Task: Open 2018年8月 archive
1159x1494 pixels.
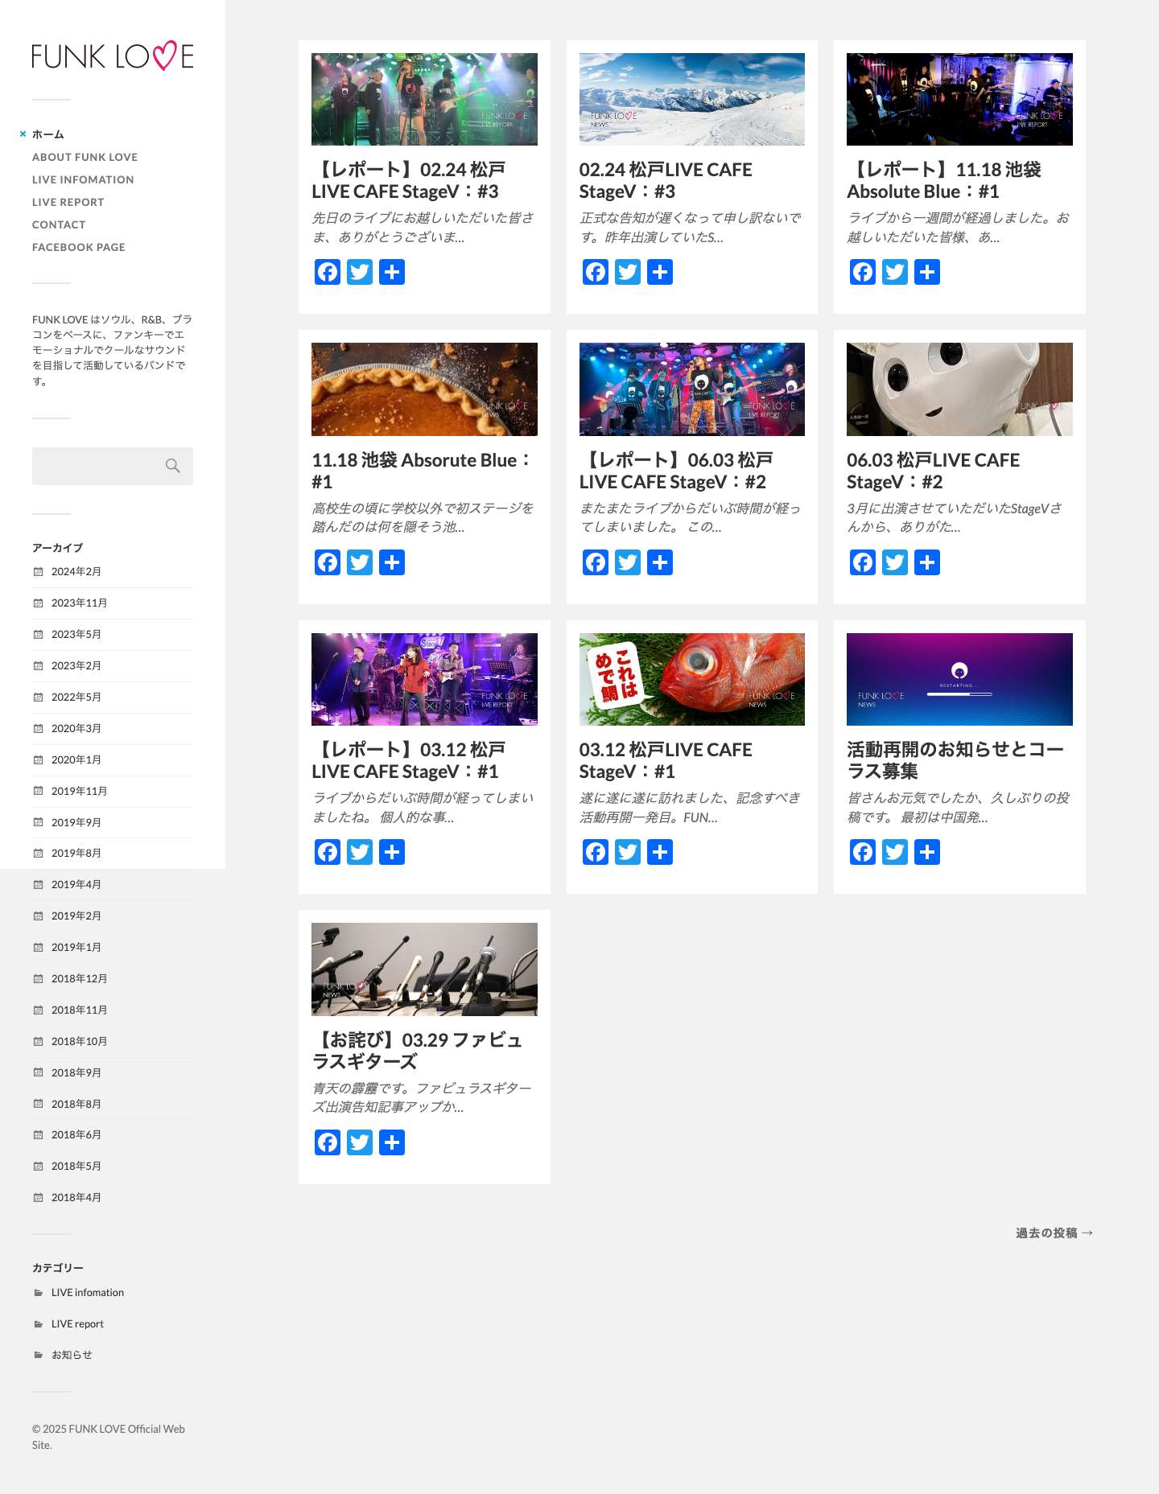Action: 76,1104
